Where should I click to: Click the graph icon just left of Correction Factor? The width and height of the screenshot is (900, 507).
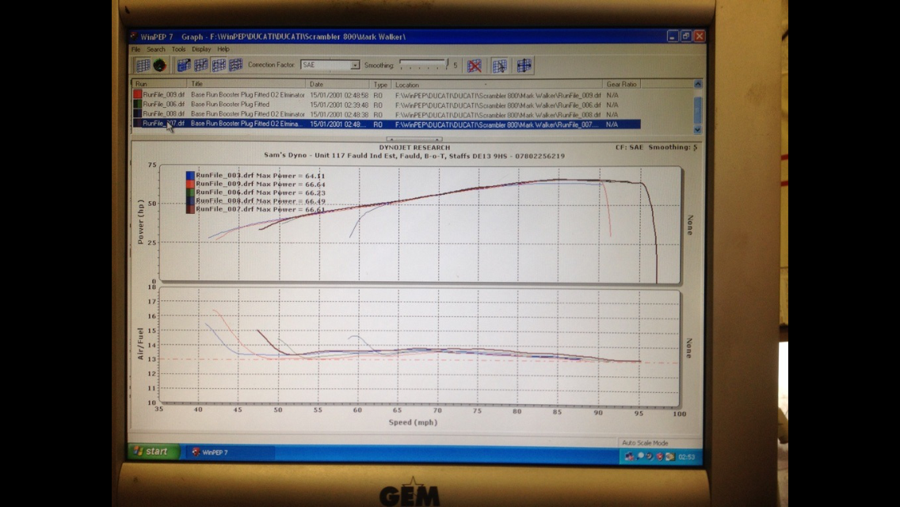pos(235,66)
